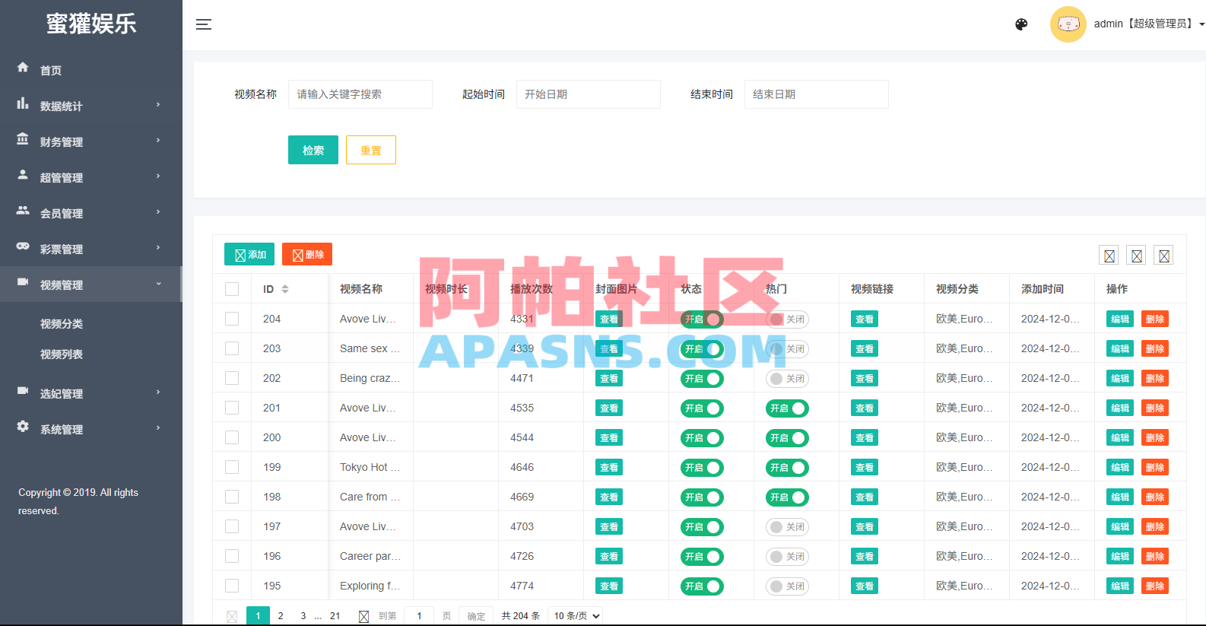Click the camera icon for 选妃管理
This screenshot has height=626, width=1206.
tap(23, 390)
